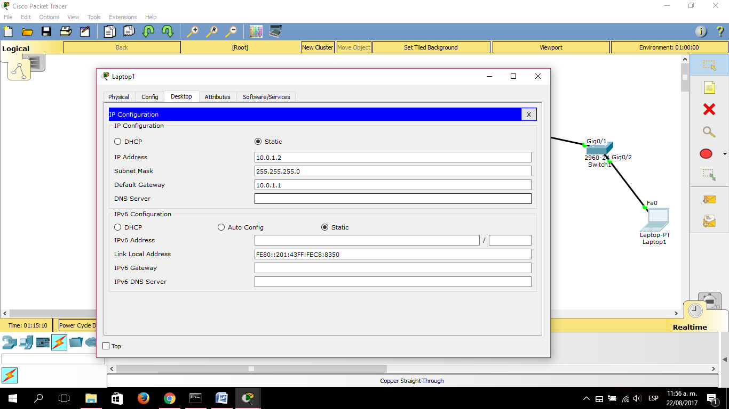Click the Undo arrow in the toolbar
This screenshot has height=409, width=729.
point(148,31)
